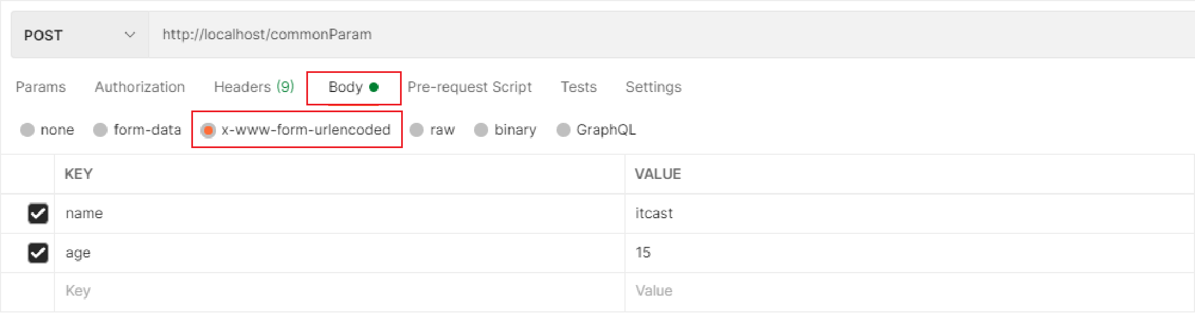Viewport: 1195px width, 313px height.
Task: Choose the form-data radio option
Action: pos(100,130)
